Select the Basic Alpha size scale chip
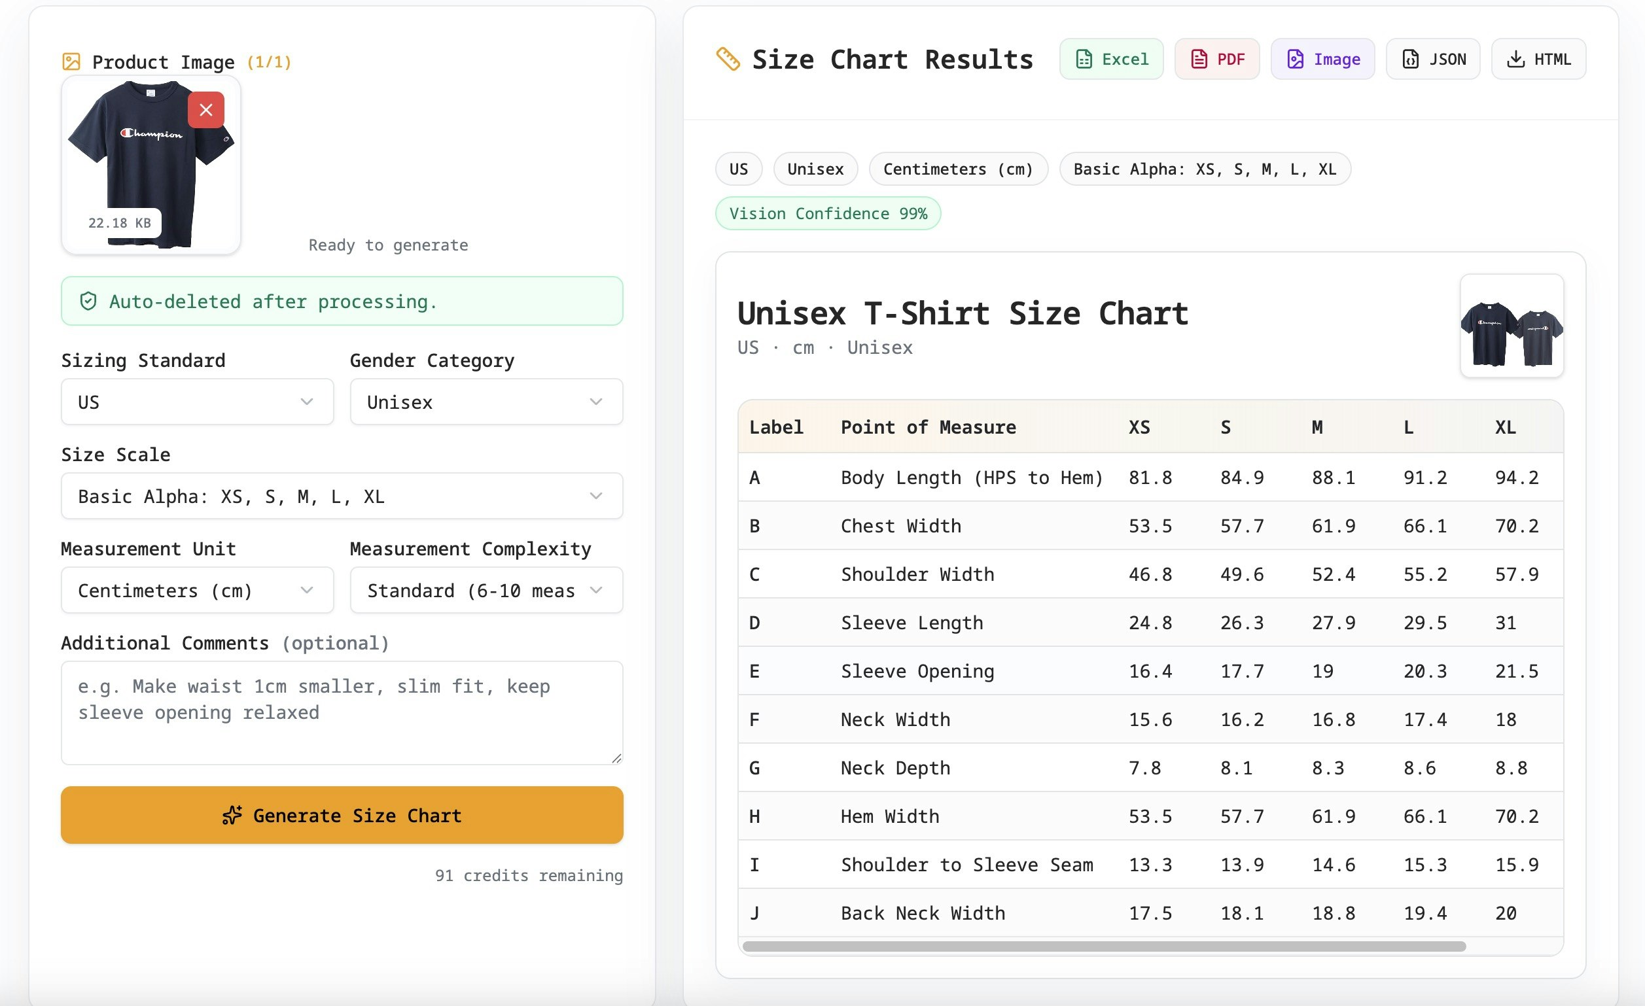The width and height of the screenshot is (1645, 1006). 1204,169
